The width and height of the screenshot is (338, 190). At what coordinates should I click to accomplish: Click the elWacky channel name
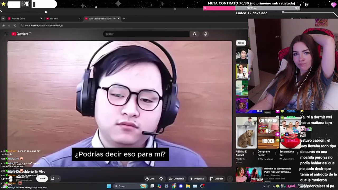pyautogui.click(x=21, y=177)
